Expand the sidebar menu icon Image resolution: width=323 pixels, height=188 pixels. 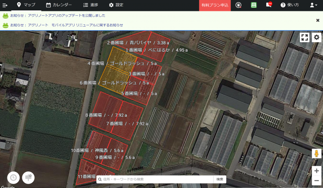[5, 5]
